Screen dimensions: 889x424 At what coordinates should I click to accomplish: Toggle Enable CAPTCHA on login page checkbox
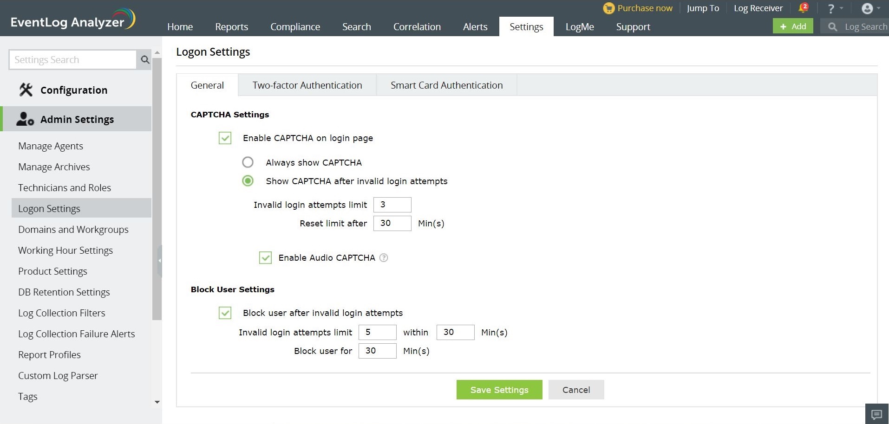click(225, 138)
